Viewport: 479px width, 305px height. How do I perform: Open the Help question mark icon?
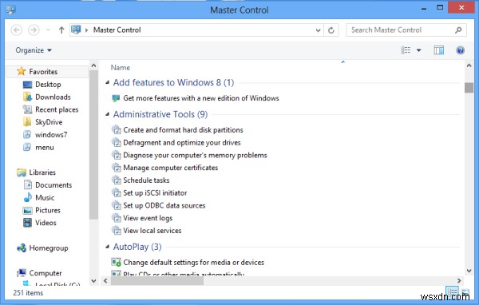[460, 50]
